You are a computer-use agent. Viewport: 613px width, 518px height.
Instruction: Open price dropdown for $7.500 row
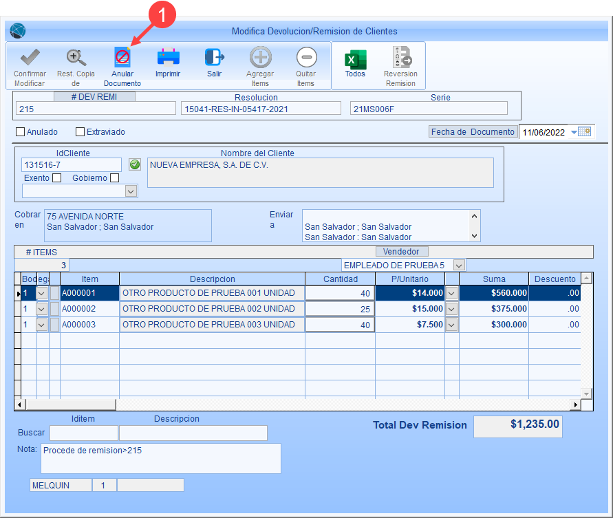tap(451, 325)
